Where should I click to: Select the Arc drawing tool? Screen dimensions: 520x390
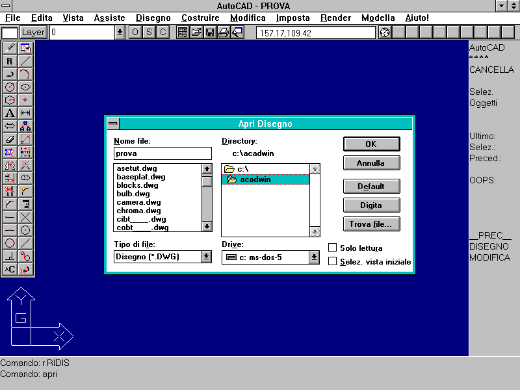(25, 74)
